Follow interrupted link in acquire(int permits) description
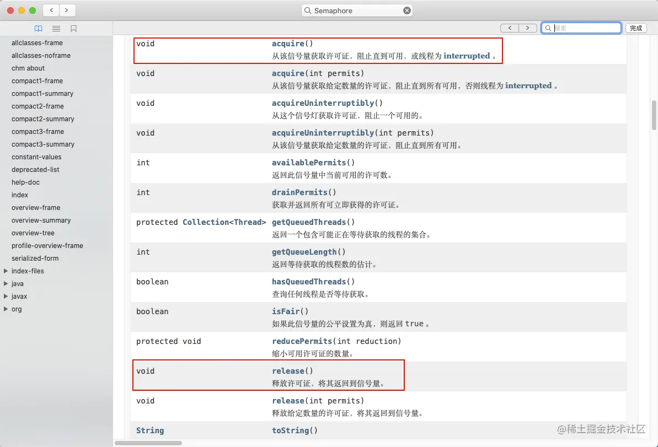This screenshot has height=447, width=658. click(528, 85)
